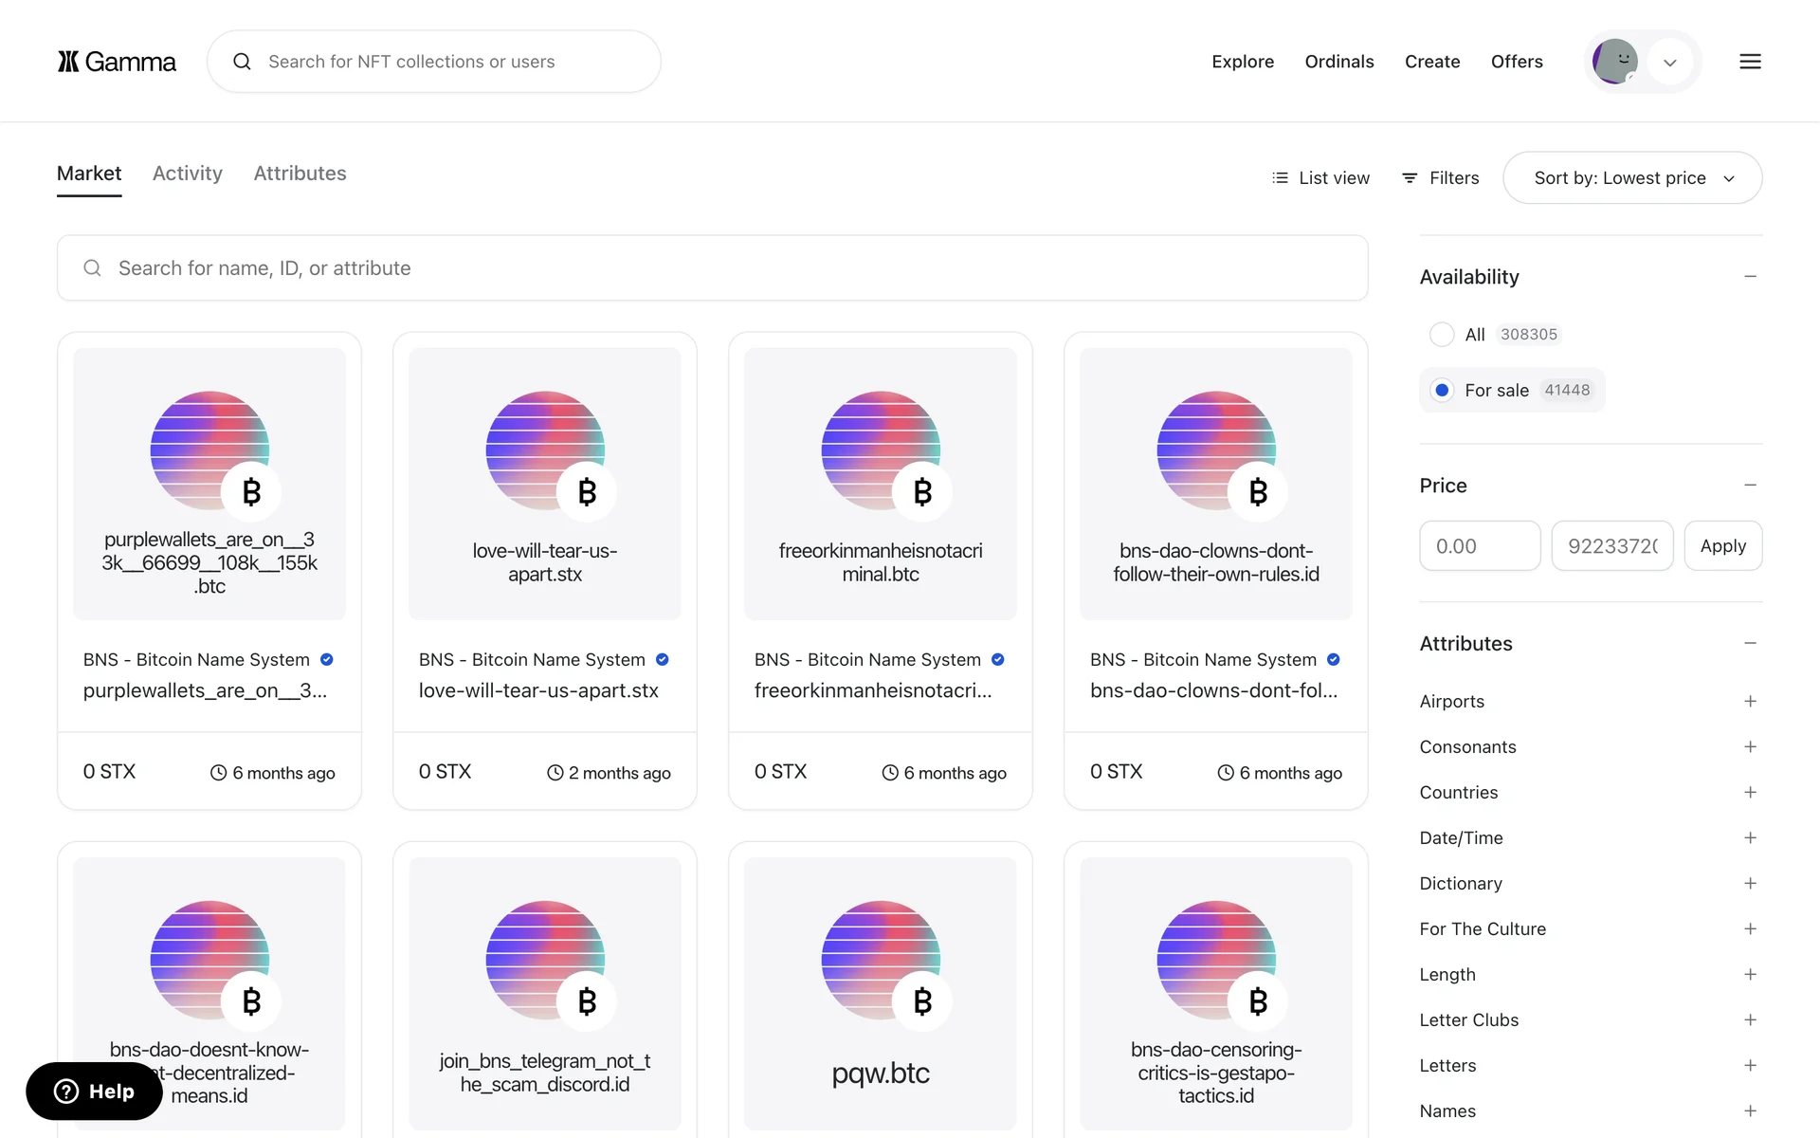The image size is (1820, 1138).
Task: Select the All availability radio button
Action: [1442, 335]
